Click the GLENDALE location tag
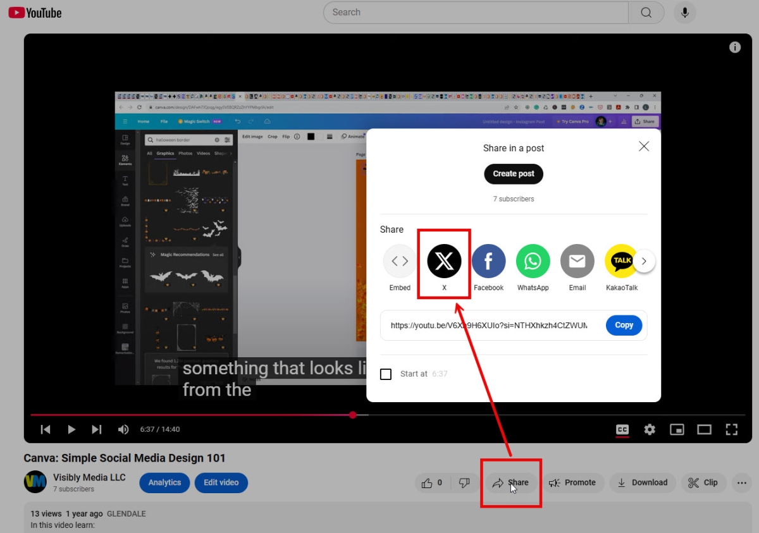Image resolution: width=759 pixels, height=533 pixels. coord(126,514)
